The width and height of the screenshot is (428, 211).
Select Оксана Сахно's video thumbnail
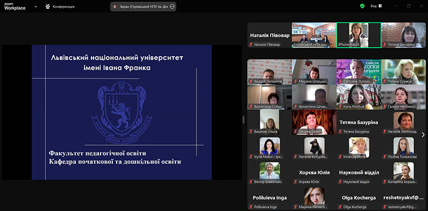coord(314,122)
